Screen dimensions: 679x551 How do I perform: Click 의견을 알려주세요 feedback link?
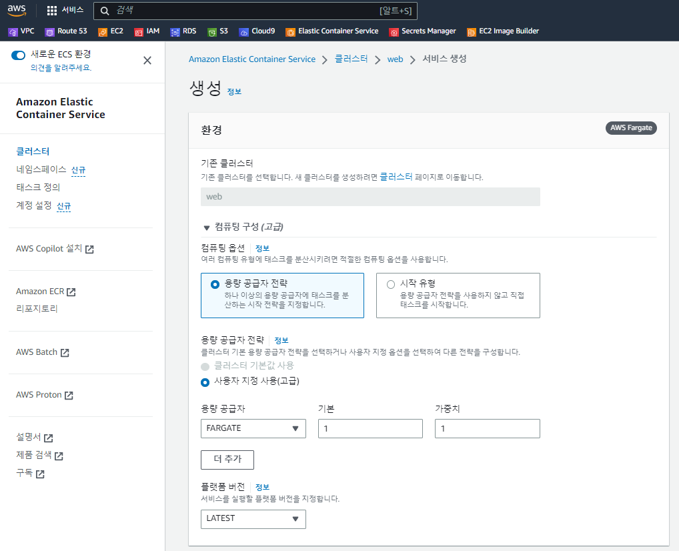[61, 68]
